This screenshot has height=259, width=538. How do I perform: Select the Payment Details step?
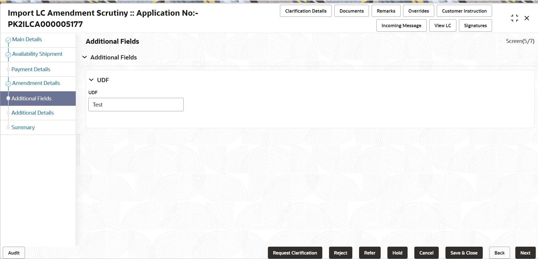pyautogui.click(x=31, y=69)
